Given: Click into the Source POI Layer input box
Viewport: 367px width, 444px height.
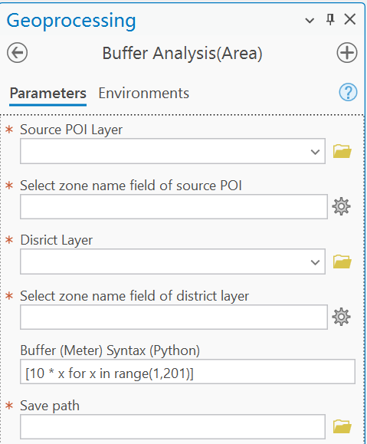Looking at the screenshot, I should [172, 151].
